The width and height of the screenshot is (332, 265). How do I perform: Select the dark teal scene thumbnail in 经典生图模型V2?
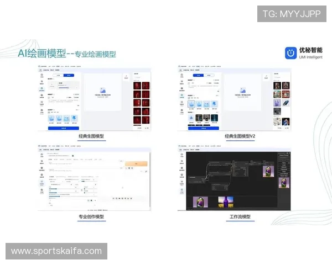click(x=214, y=118)
